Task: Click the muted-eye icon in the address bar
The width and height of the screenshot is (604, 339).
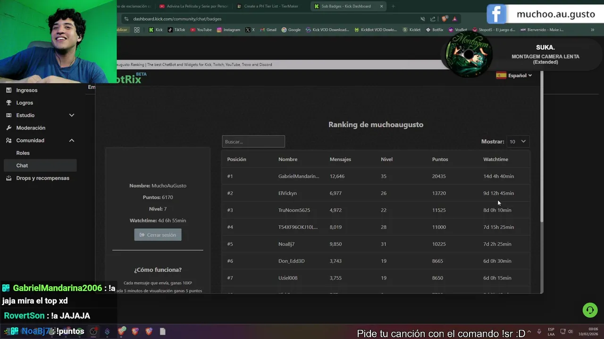Action: (x=423, y=19)
